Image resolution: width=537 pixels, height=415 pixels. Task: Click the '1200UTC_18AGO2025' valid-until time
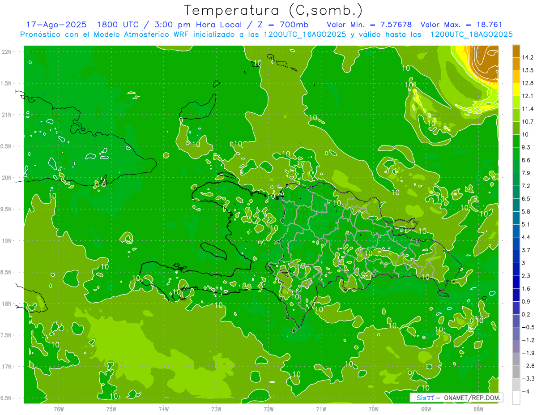coord(471,34)
